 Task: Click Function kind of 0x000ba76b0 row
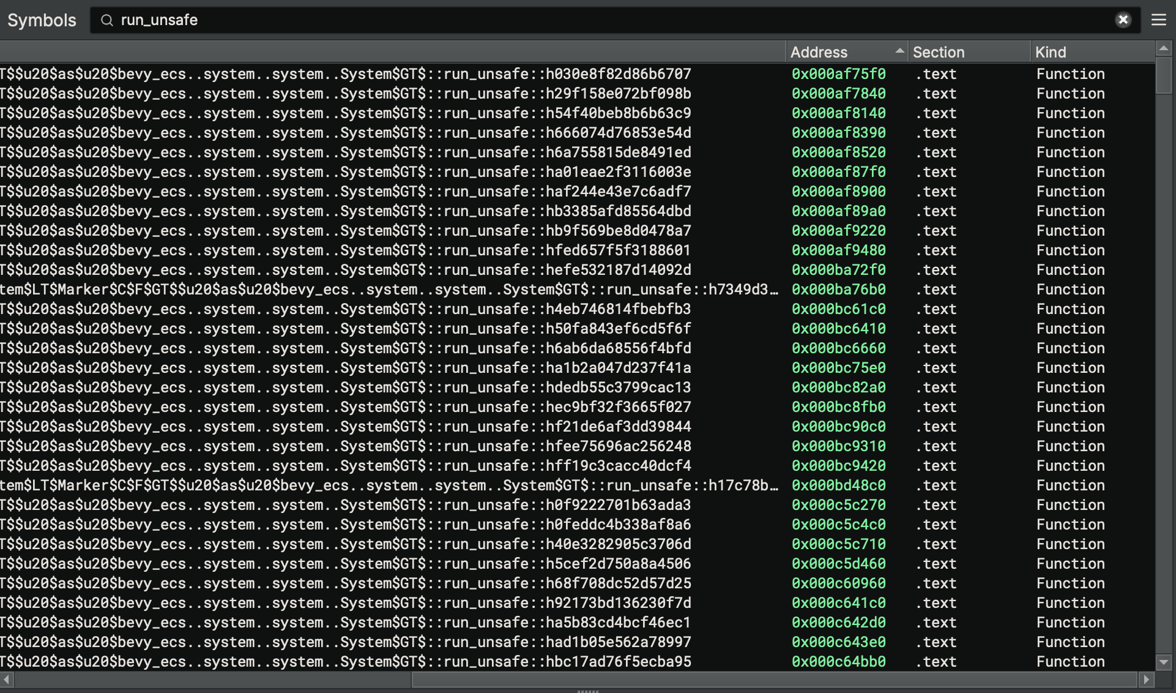(1070, 290)
